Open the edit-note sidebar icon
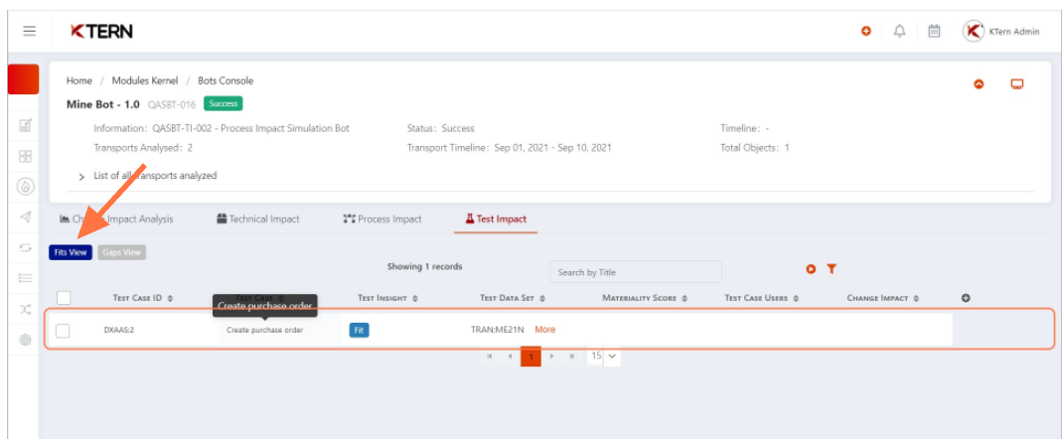 (25, 125)
